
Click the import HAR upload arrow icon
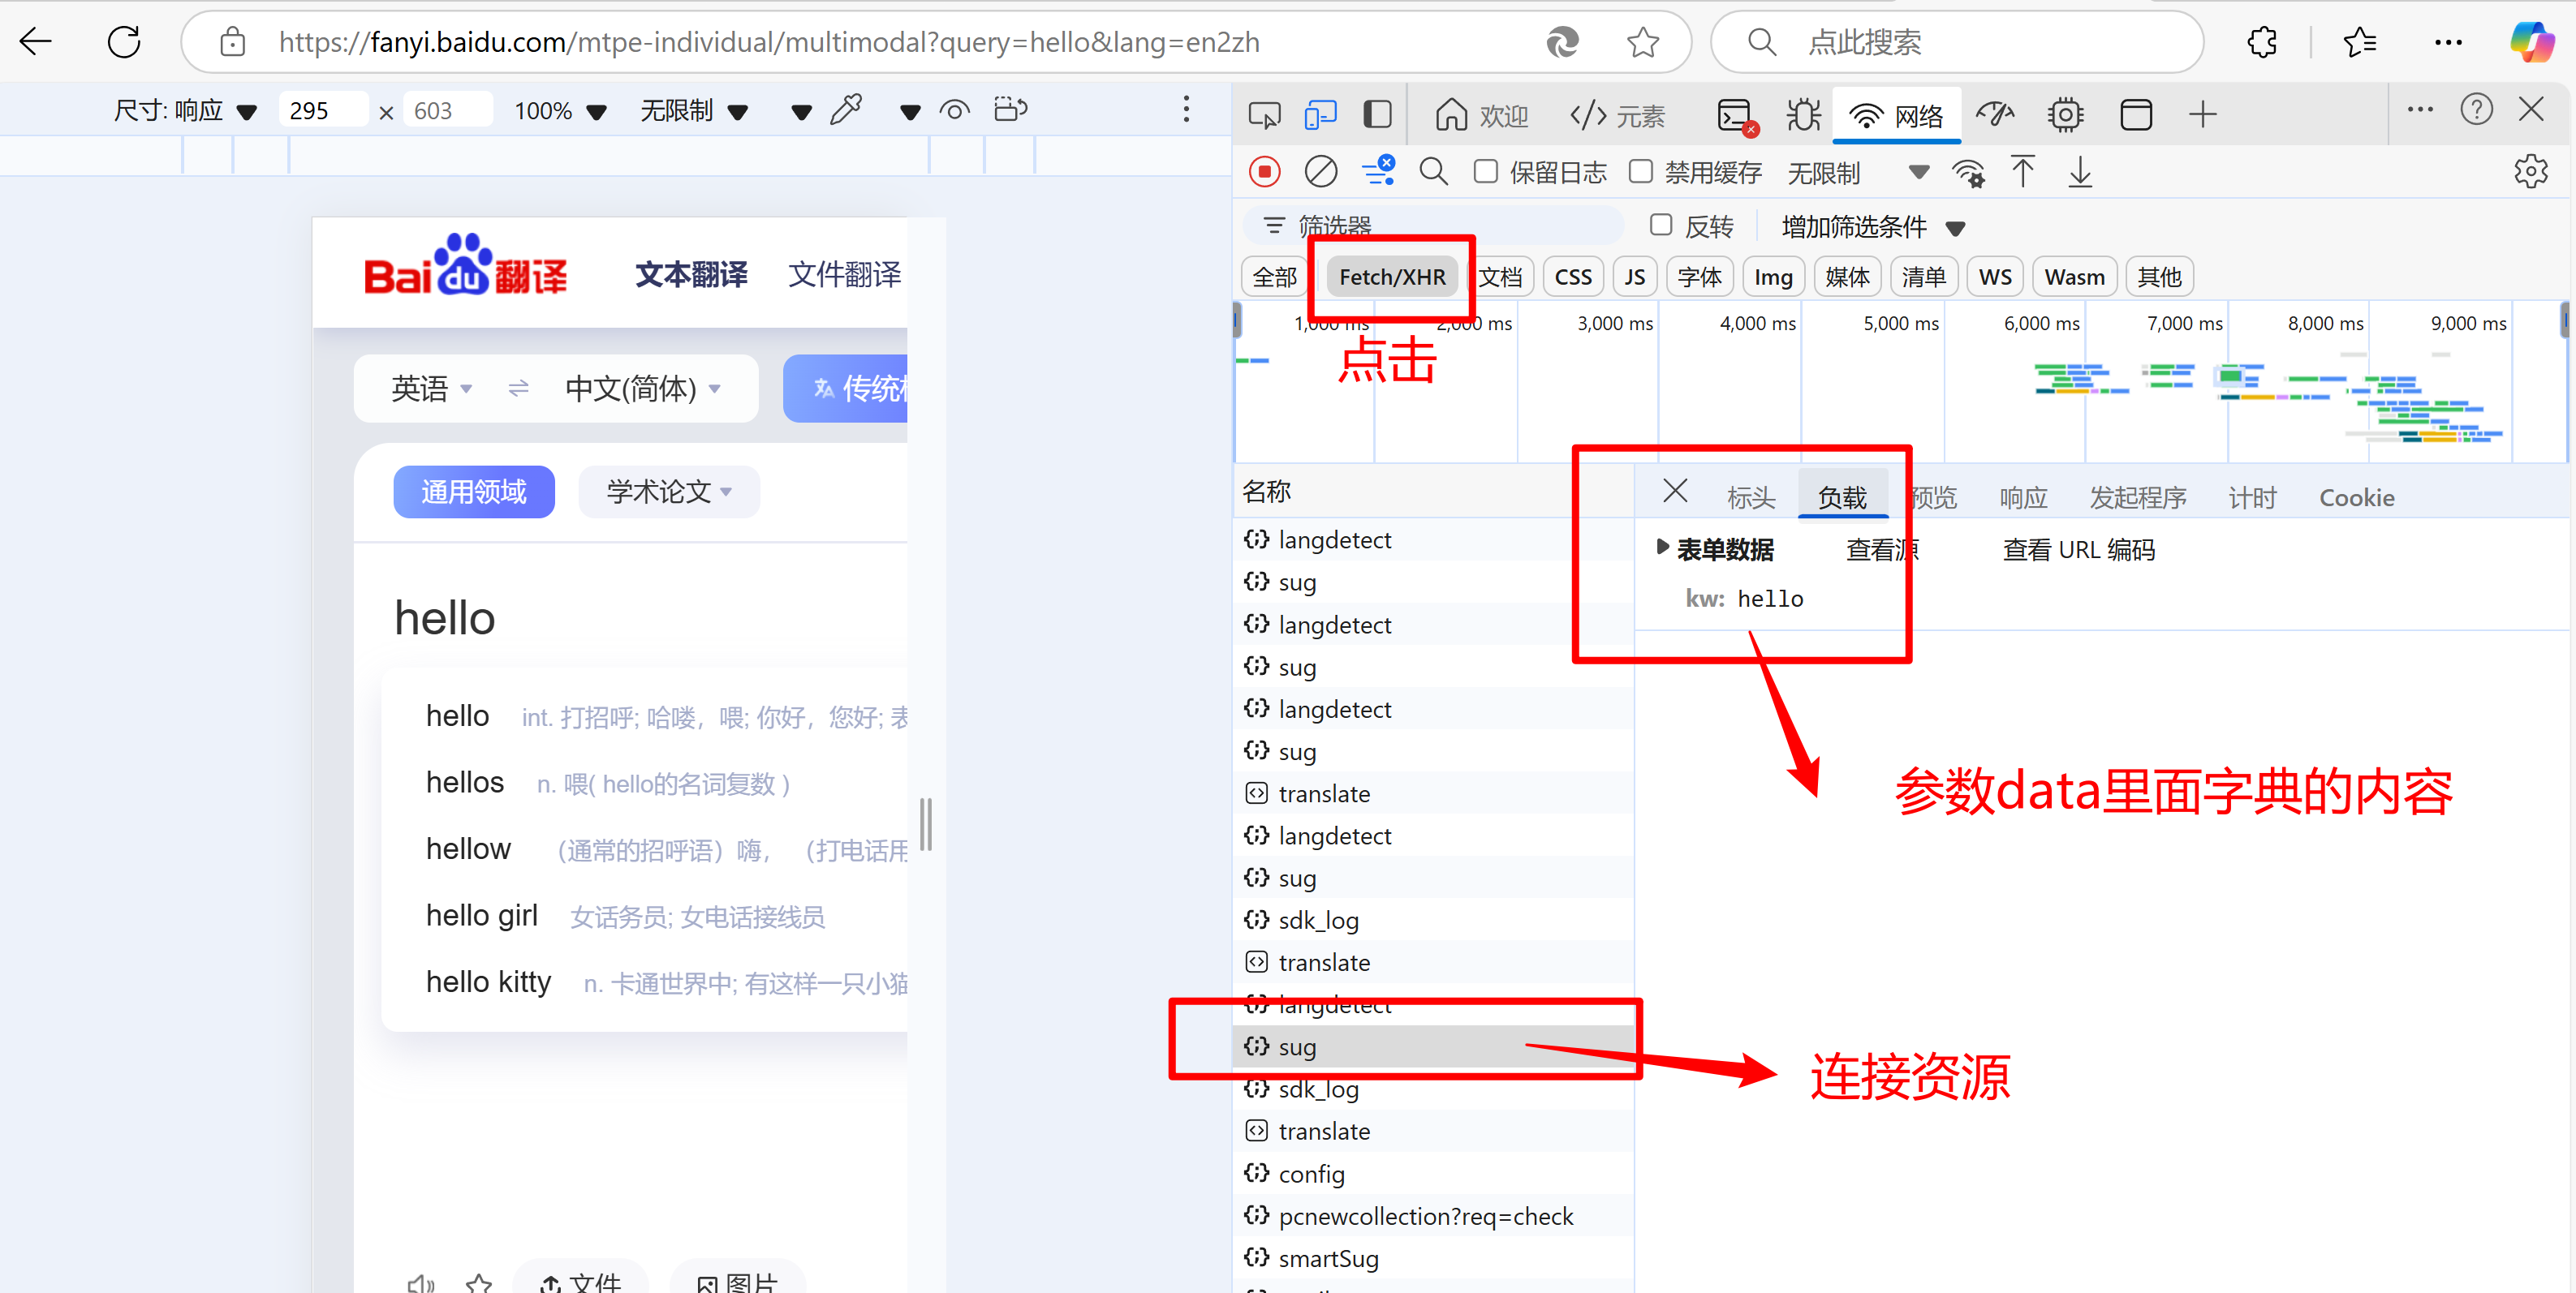click(x=2022, y=172)
